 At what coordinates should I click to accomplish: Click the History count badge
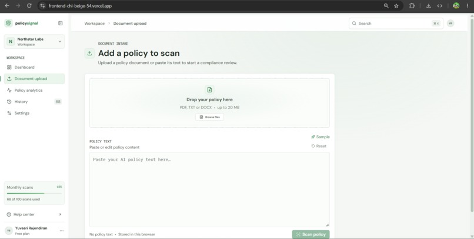coord(58,102)
